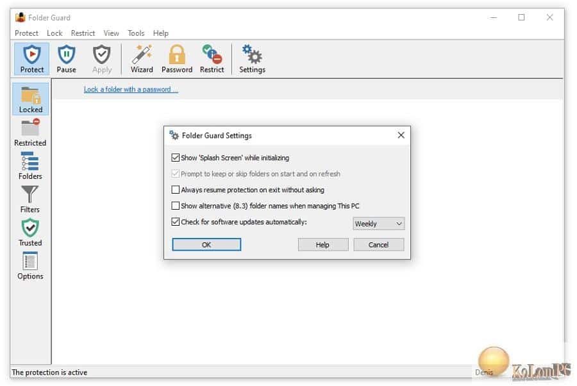Close the Folder Guard main window

pyautogui.click(x=550, y=17)
